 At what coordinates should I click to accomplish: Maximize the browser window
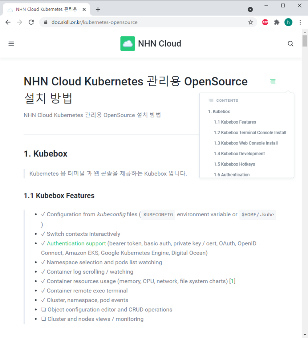(x=283, y=6)
